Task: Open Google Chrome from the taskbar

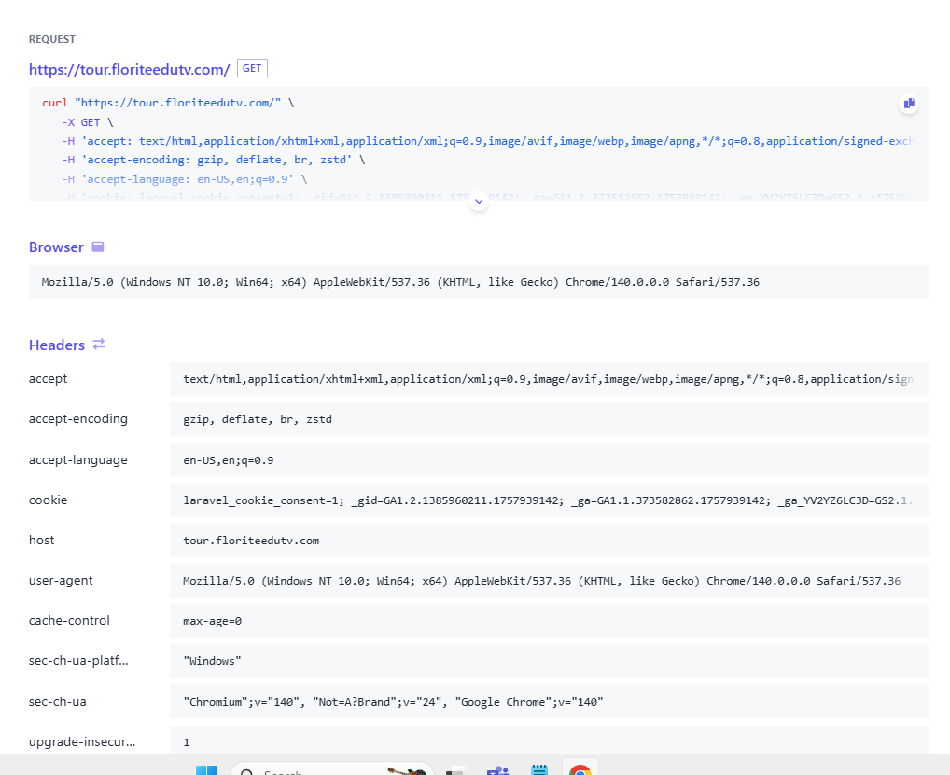Action: point(580,769)
